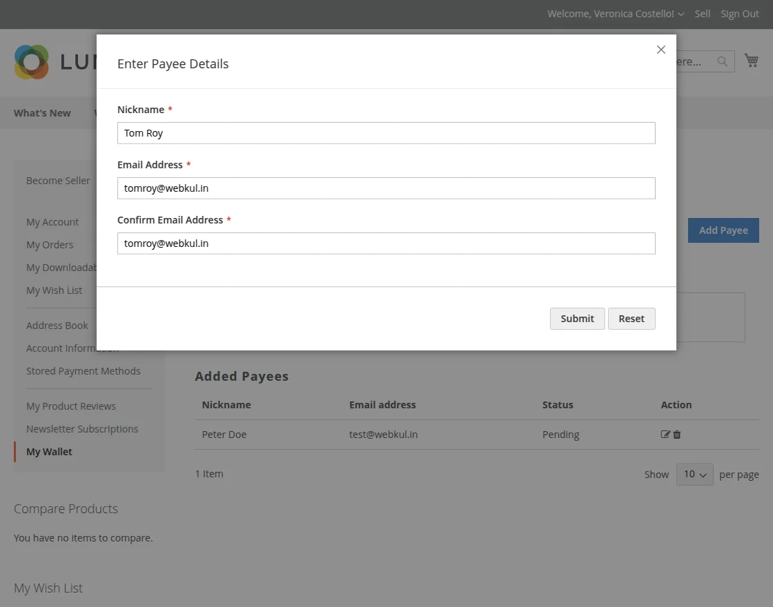The height and width of the screenshot is (607, 773).
Task: Delete the Peter Doe payee
Action: coord(676,434)
